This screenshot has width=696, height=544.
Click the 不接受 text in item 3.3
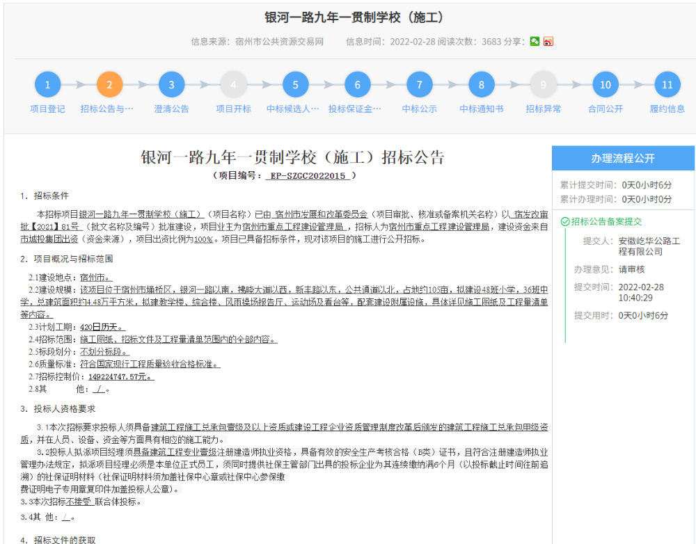point(78,502)
